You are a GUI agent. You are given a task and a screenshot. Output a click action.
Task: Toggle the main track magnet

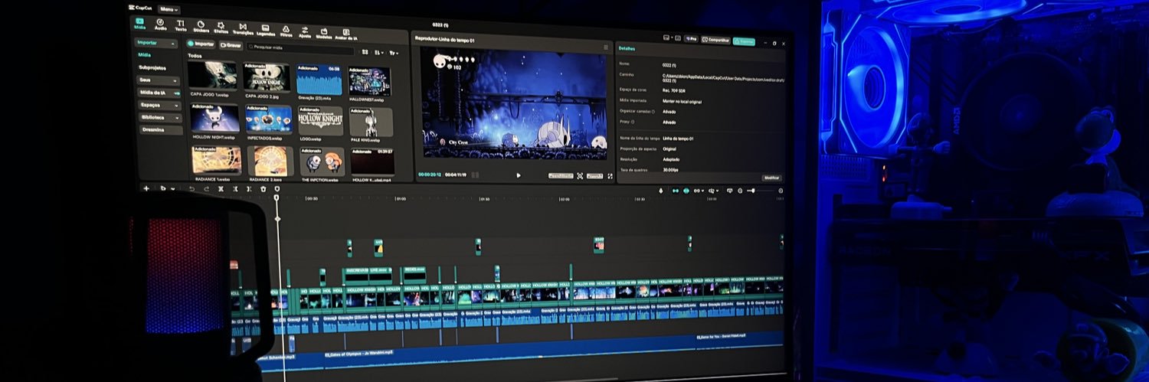point(676,191)
